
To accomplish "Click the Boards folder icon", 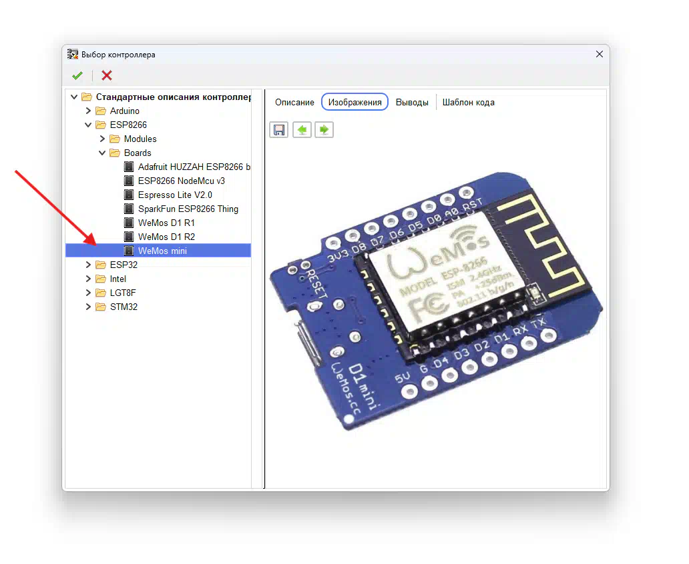I will (115, 153).
